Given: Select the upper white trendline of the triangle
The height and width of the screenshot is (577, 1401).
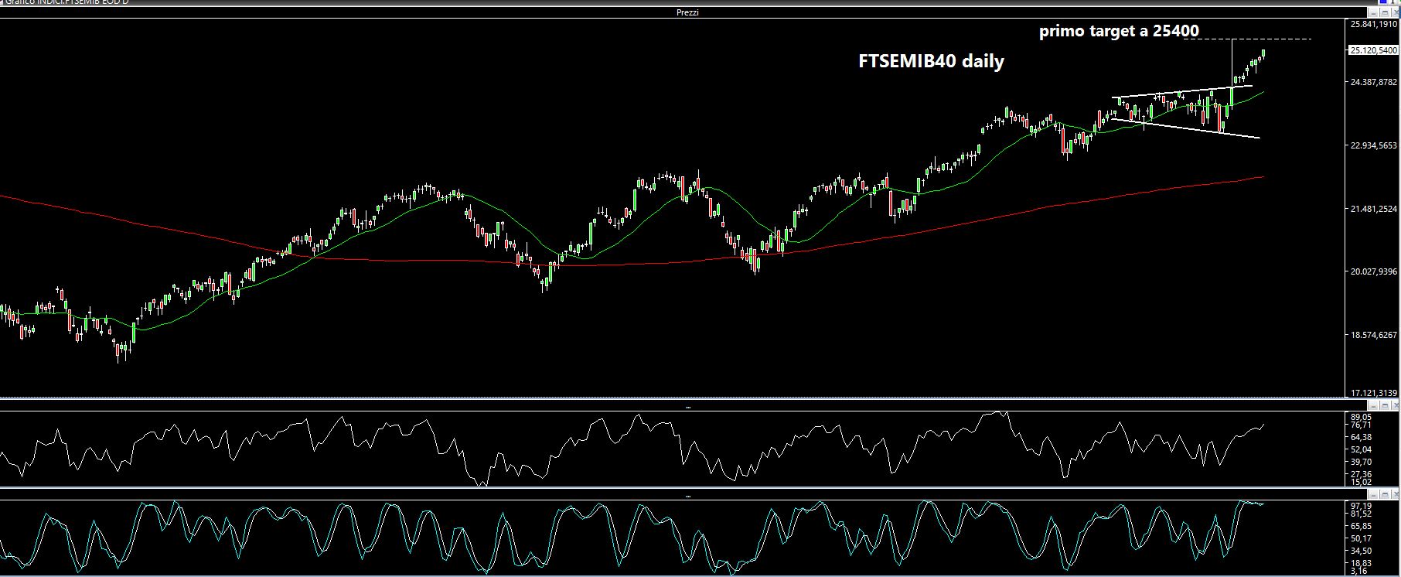Looking at the screenshot, I should coord(1183,91).
